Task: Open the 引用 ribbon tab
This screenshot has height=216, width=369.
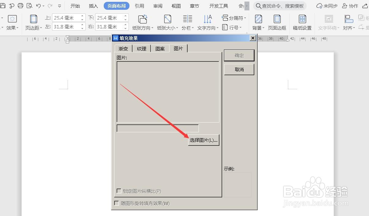Action: 140,6
